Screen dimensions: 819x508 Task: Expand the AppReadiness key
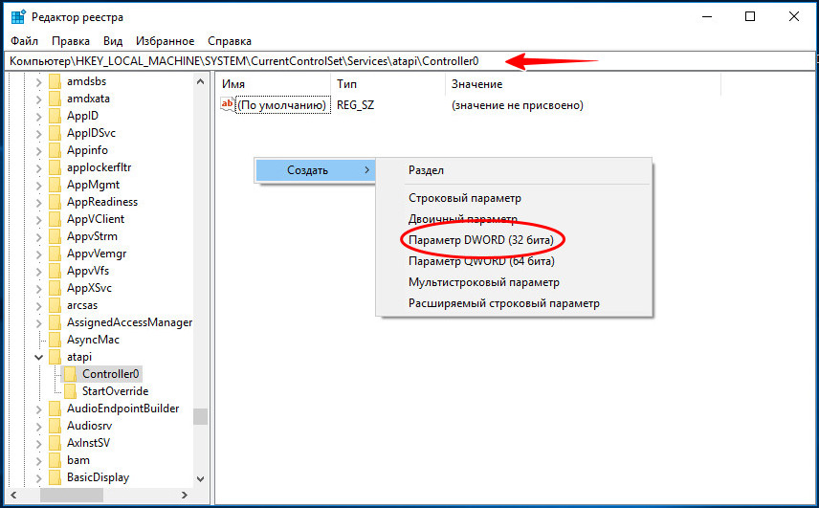[38, 203]
